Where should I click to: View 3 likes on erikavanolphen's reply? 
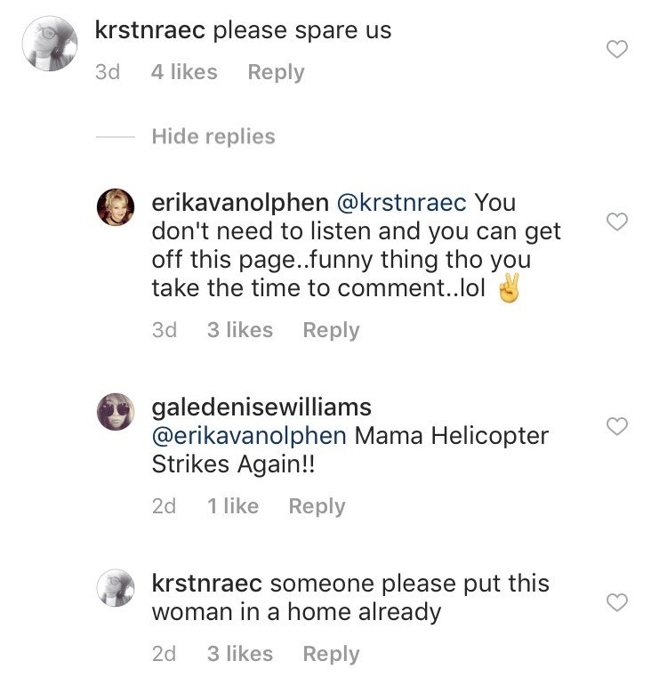point(240,330)
